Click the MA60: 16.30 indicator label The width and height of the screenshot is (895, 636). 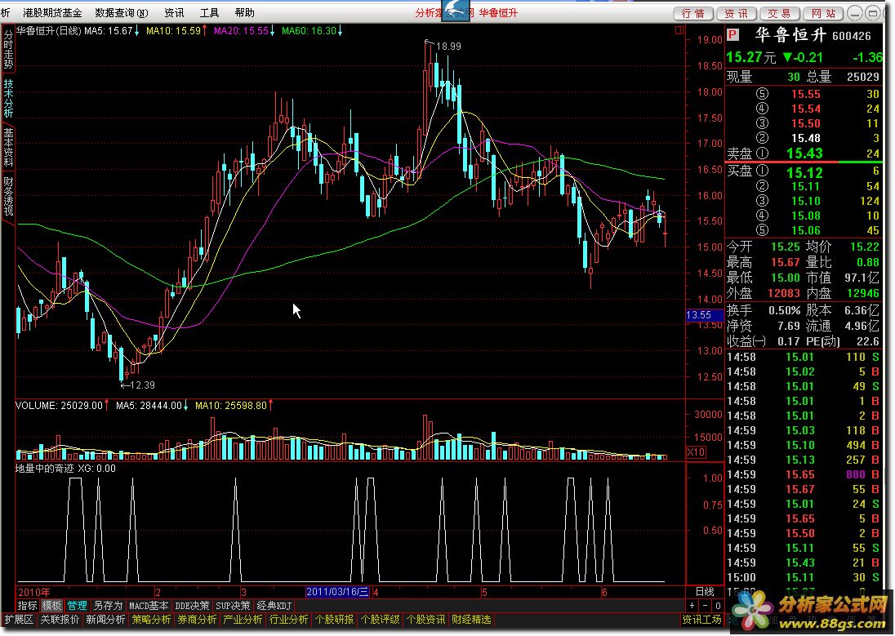tap(312, 31)
